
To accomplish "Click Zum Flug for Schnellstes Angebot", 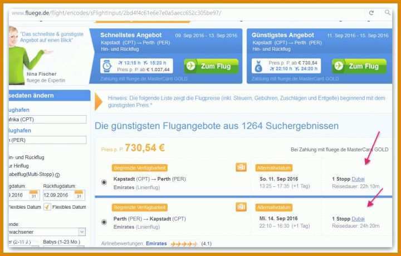I will (x=211, y=66).
